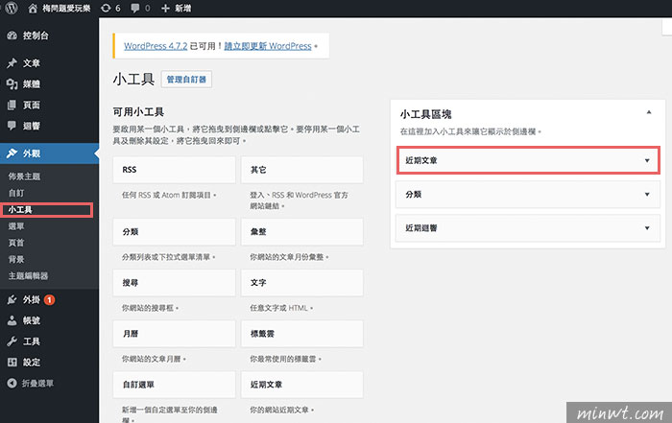Click the plus icon next to 新增
This screenshot has height=423, width=672.
[x=165, y=8]
